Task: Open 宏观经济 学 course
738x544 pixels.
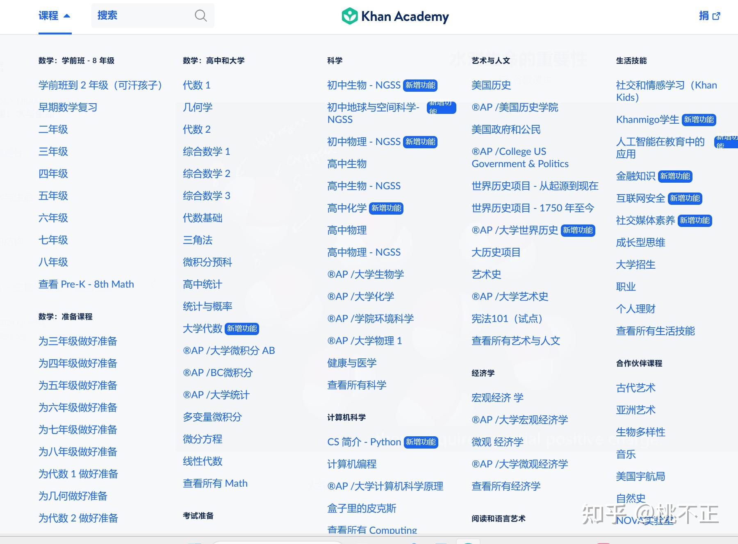Action: 497,398
